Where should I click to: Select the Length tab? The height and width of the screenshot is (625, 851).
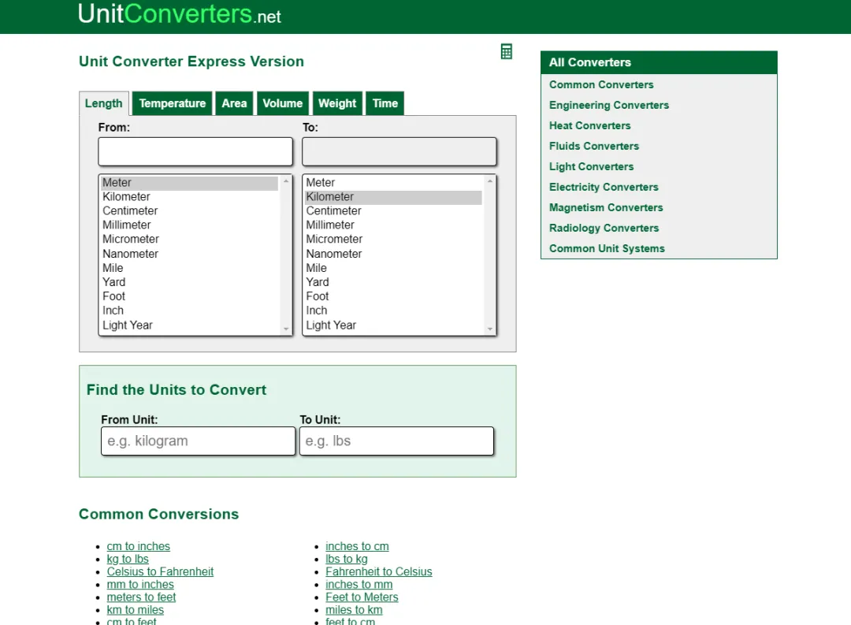click(104, 103)
